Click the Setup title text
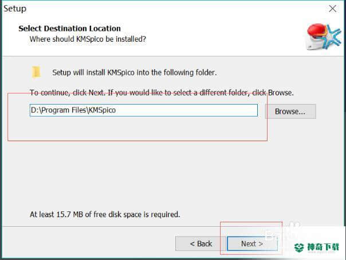This screenshot has width=346, height=260. coord(15,9)
